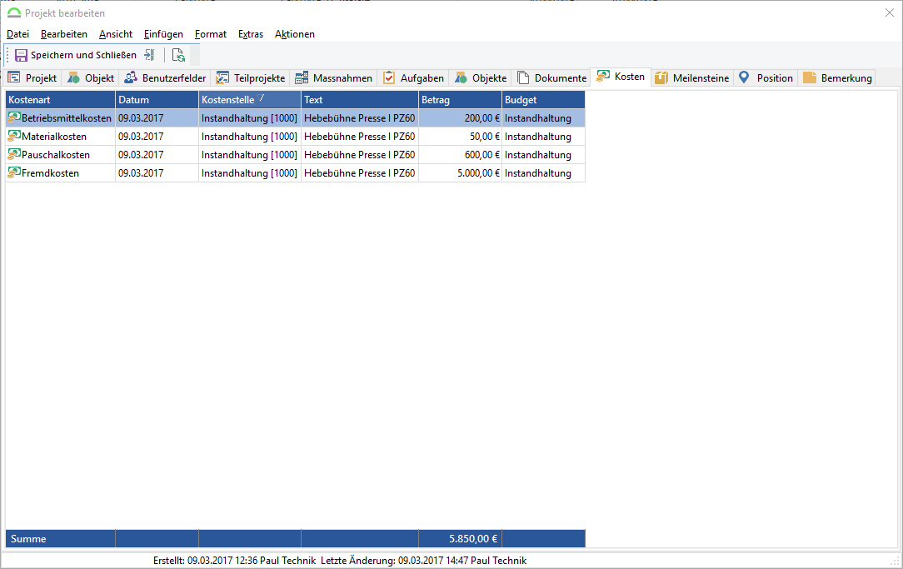The image size is (903, 569).
Task: Click the Pauschalkosten row cost icon
Action: [14, 154]
